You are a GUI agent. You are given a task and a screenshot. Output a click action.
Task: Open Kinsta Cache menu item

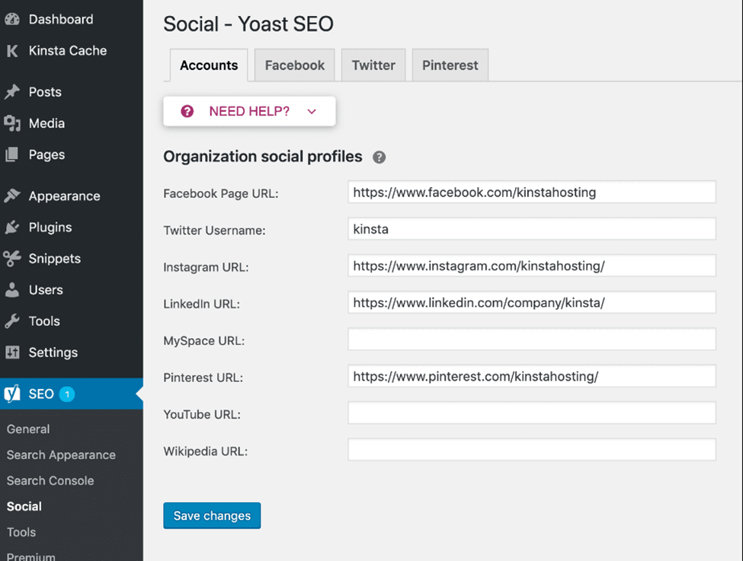(72, 51)
